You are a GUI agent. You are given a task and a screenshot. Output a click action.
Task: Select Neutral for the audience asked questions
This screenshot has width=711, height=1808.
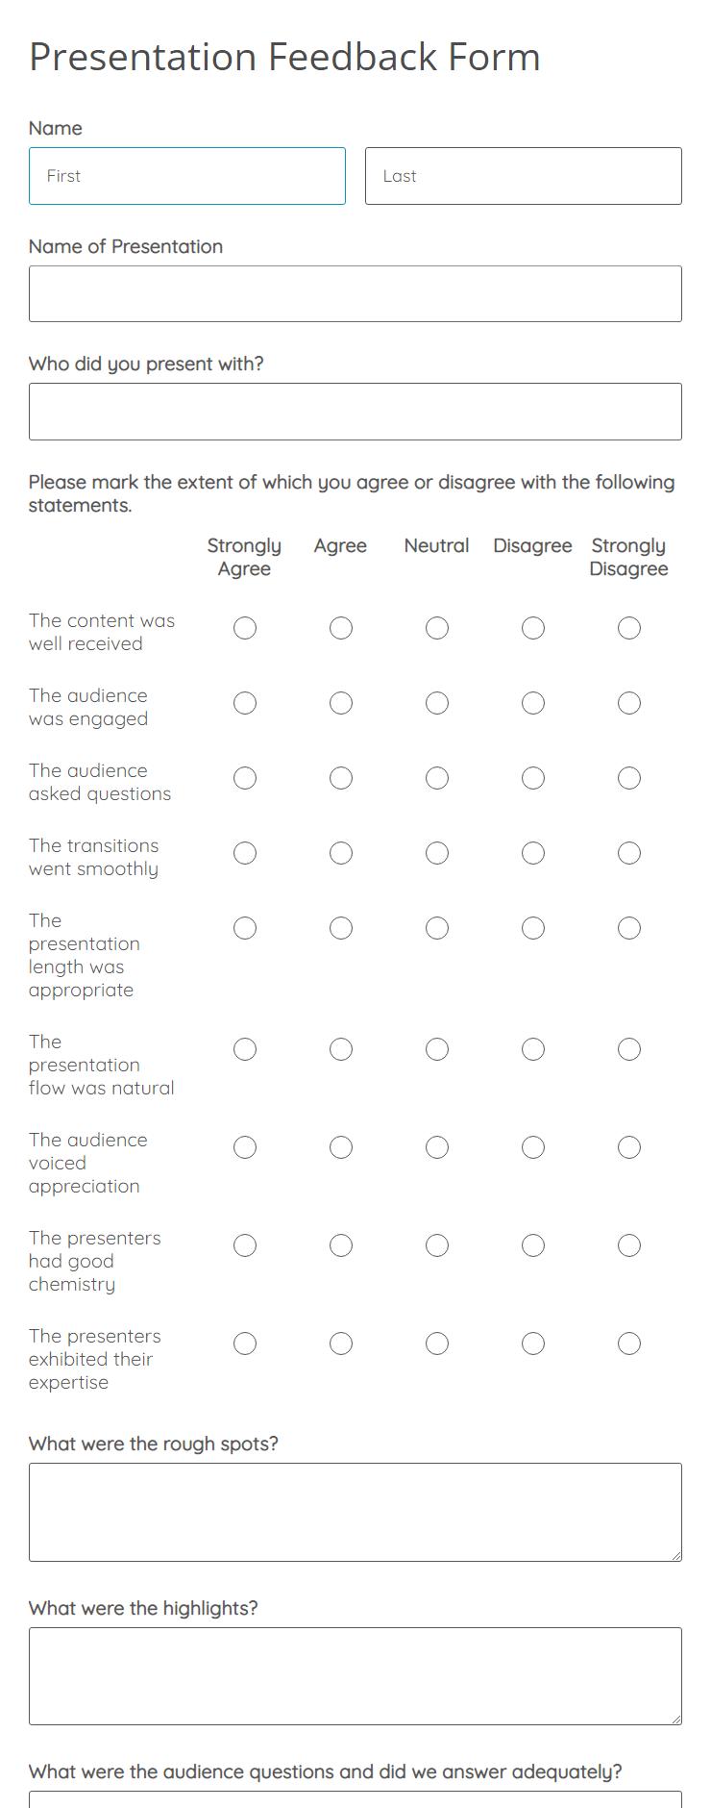[437, 778]
